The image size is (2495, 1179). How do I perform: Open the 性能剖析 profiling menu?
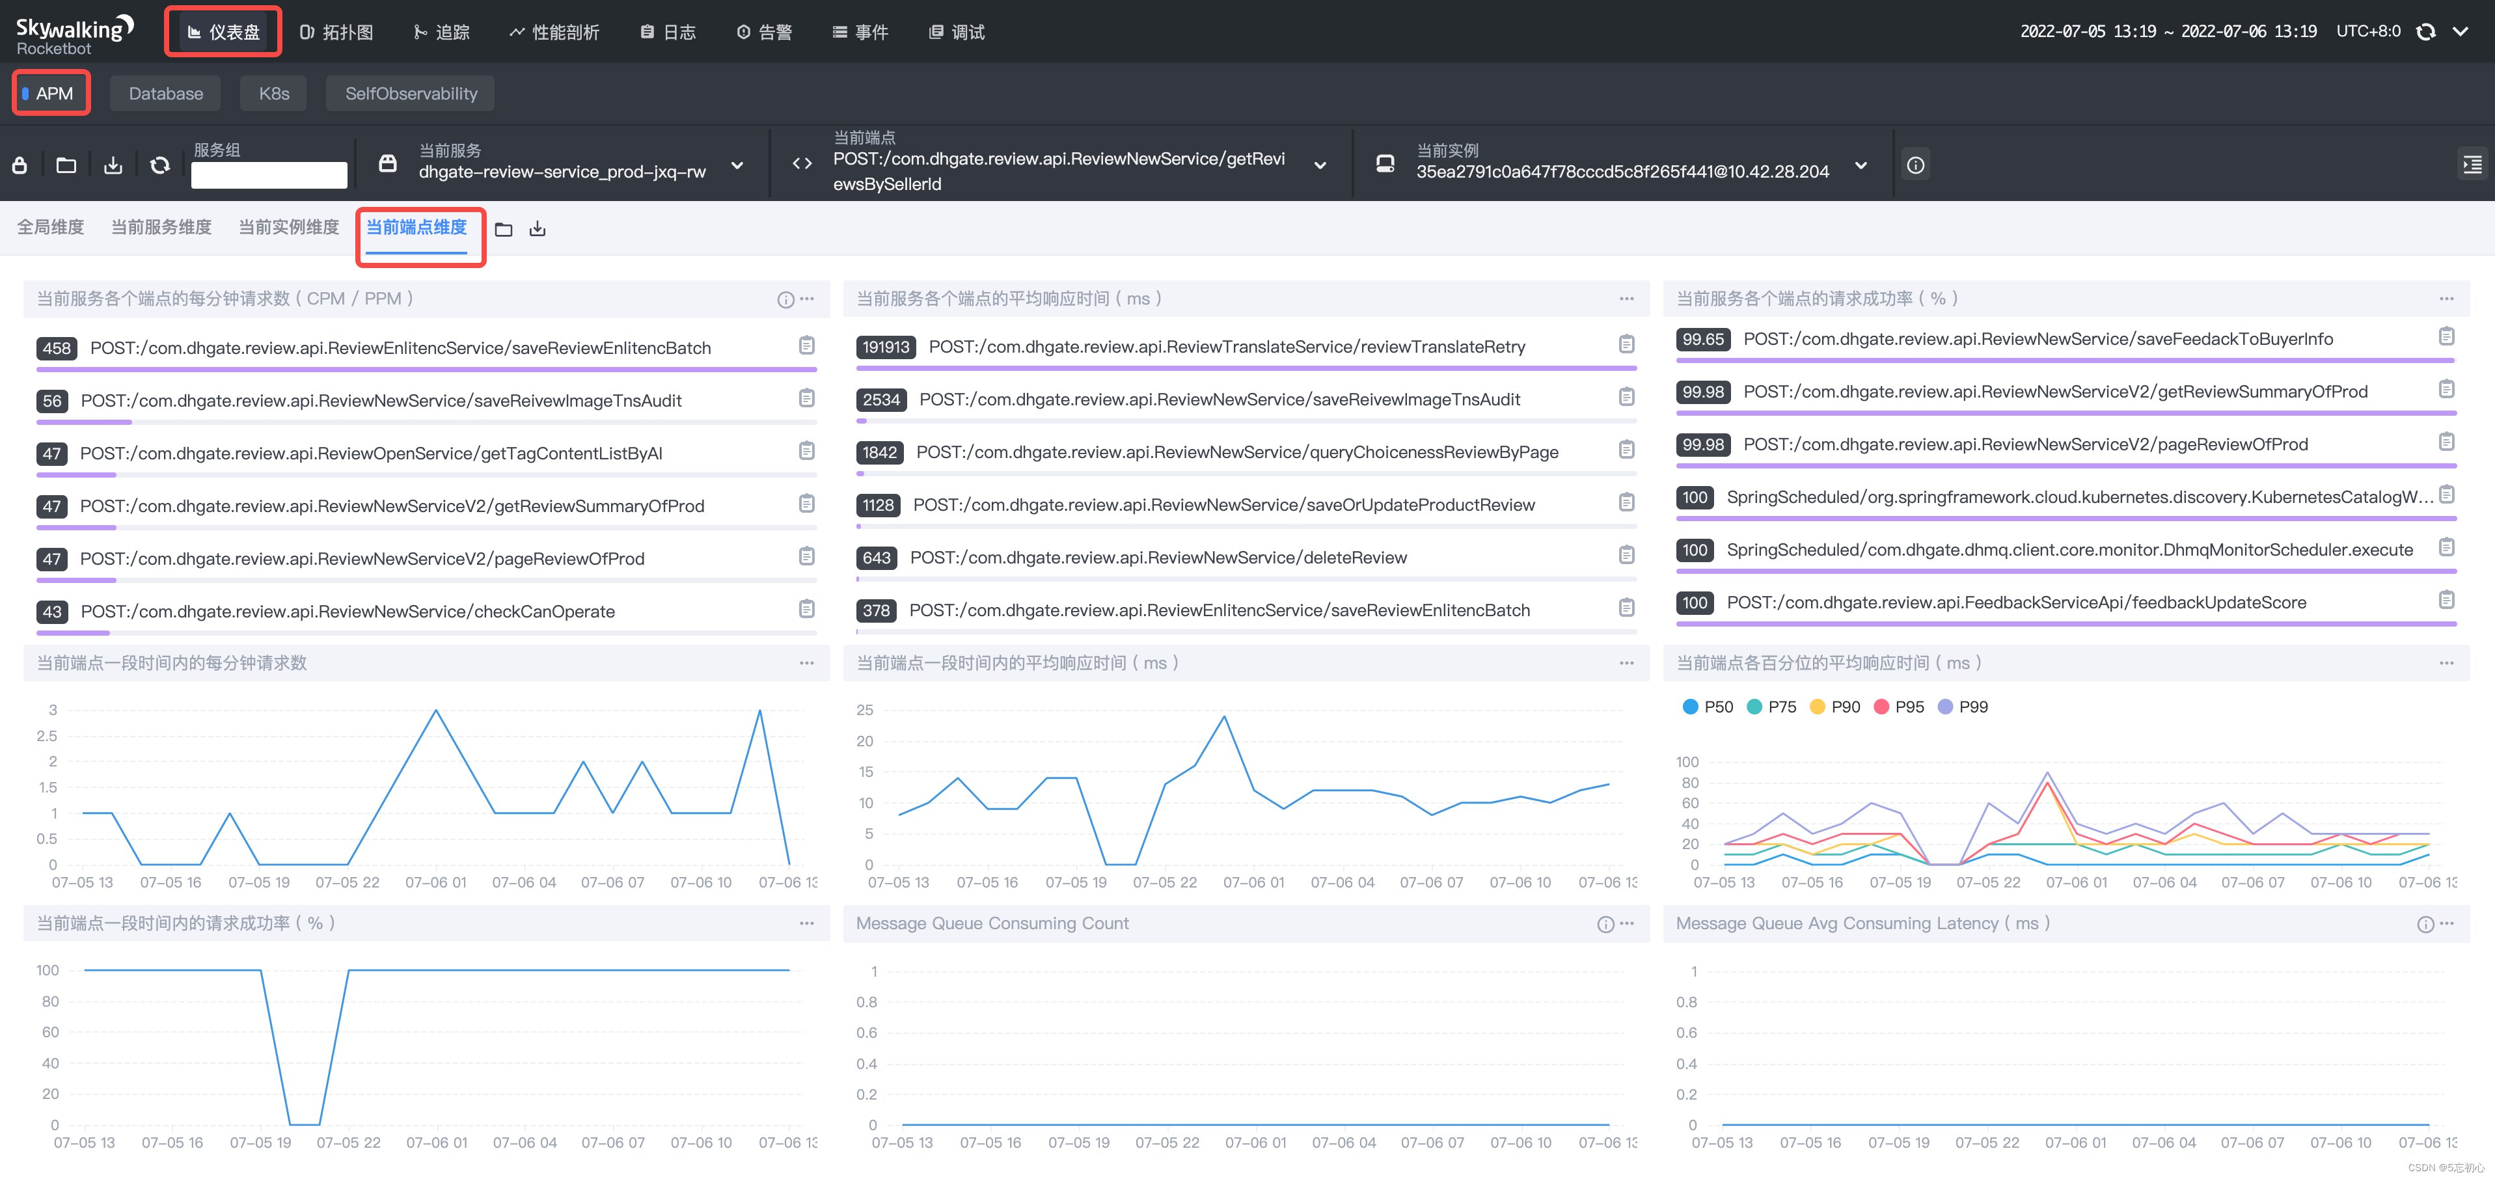click(555, 32)
